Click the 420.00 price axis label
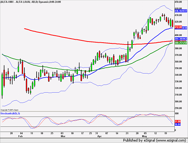Viewport: 188px width, 143px height. [x=178, y=22]
